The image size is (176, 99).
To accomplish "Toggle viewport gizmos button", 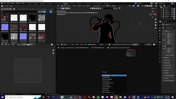I will click(133, 6).
